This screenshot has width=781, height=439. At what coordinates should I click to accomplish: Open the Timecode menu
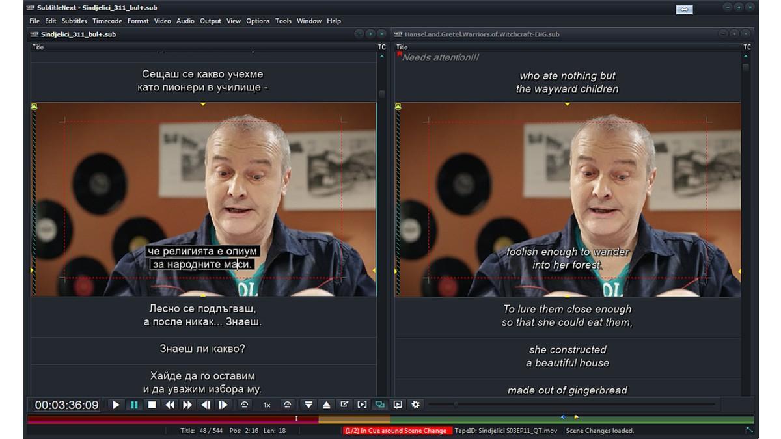click(x=107, y=21)
